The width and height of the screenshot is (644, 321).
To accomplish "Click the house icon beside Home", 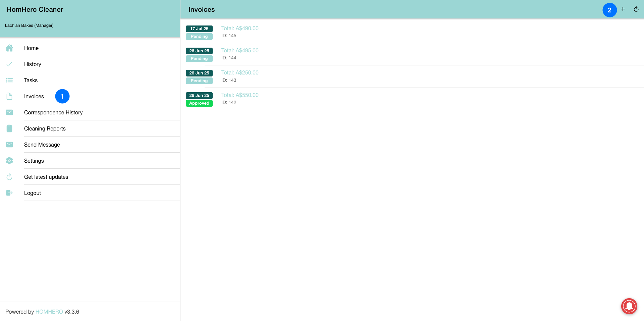I will [x=9, y=48].
